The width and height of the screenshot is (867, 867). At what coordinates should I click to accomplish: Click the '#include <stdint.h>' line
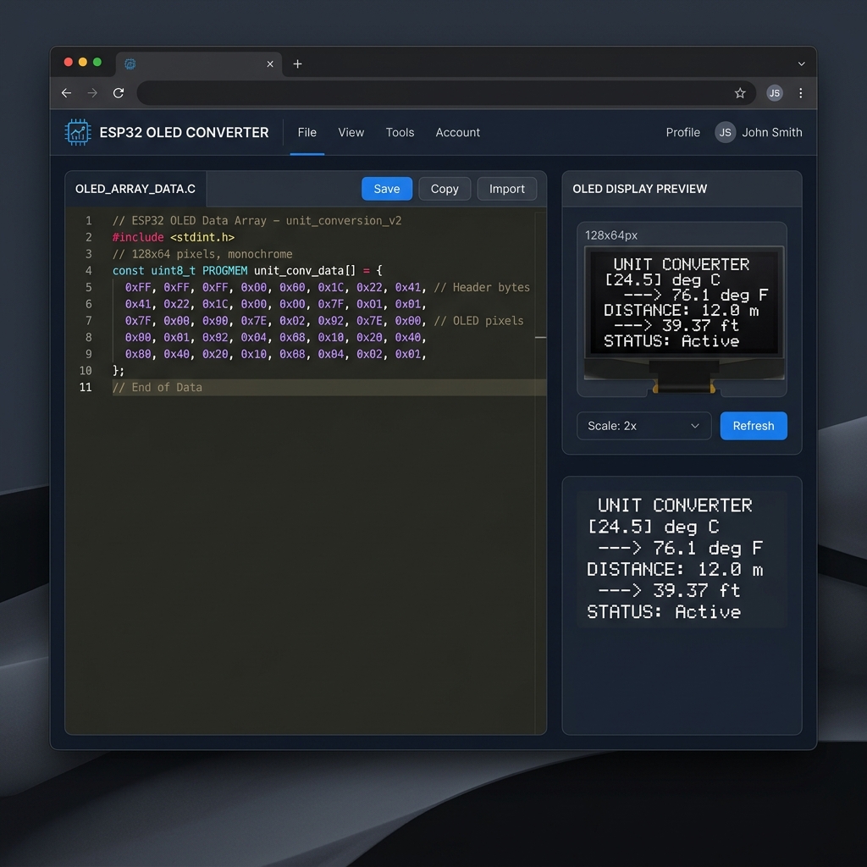click(x=173, y=238)
